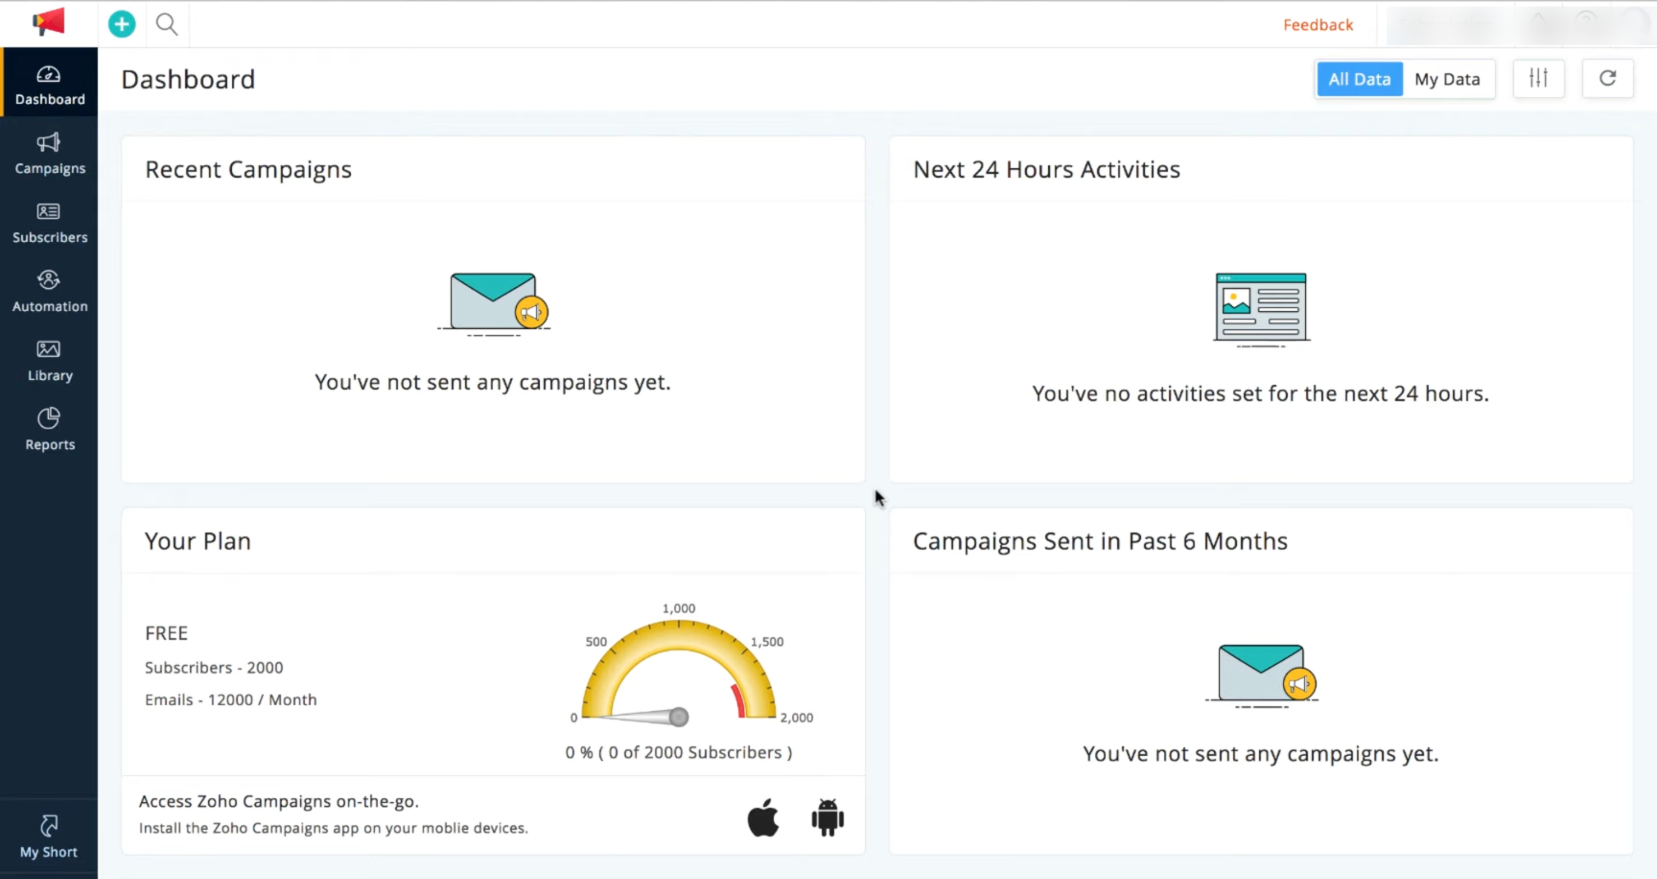The width and height of the screenshot is (1657, 879).
Task: Open the Library section
Action: (x=49, y=361)
